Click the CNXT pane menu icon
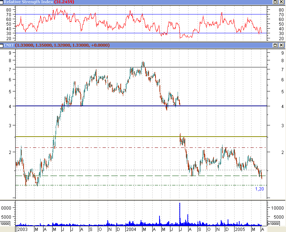The image size is (286, 232). pos(2,45)
